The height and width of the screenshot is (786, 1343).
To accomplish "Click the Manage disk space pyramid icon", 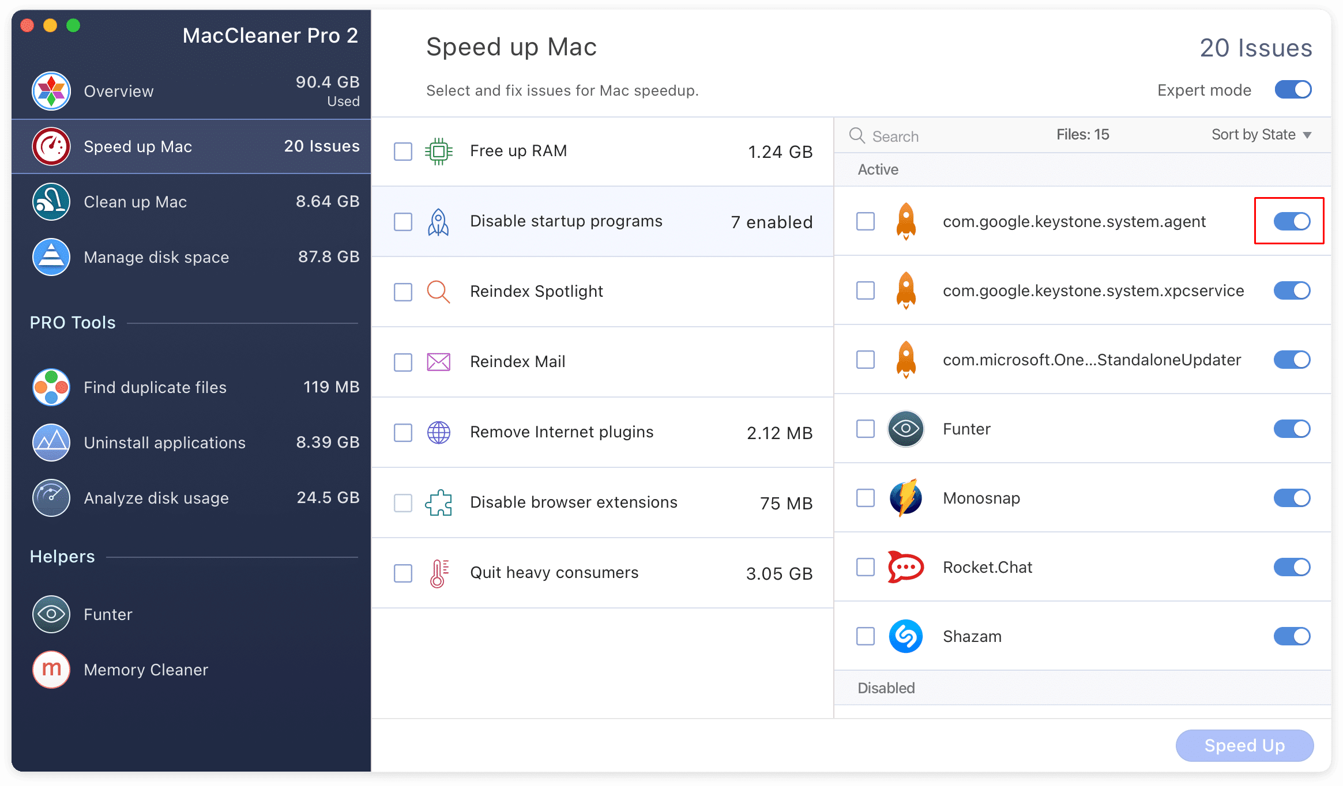I will pyautogui.click(x=51, y=257).
